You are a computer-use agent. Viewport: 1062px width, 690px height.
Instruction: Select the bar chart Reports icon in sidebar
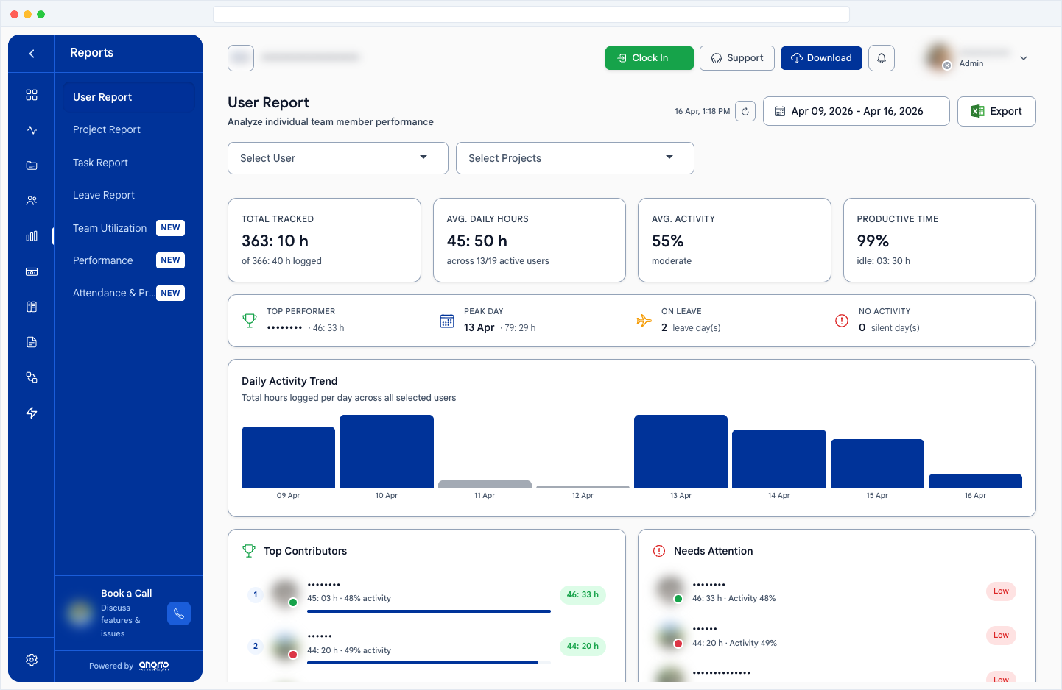(x=31, y=236)
